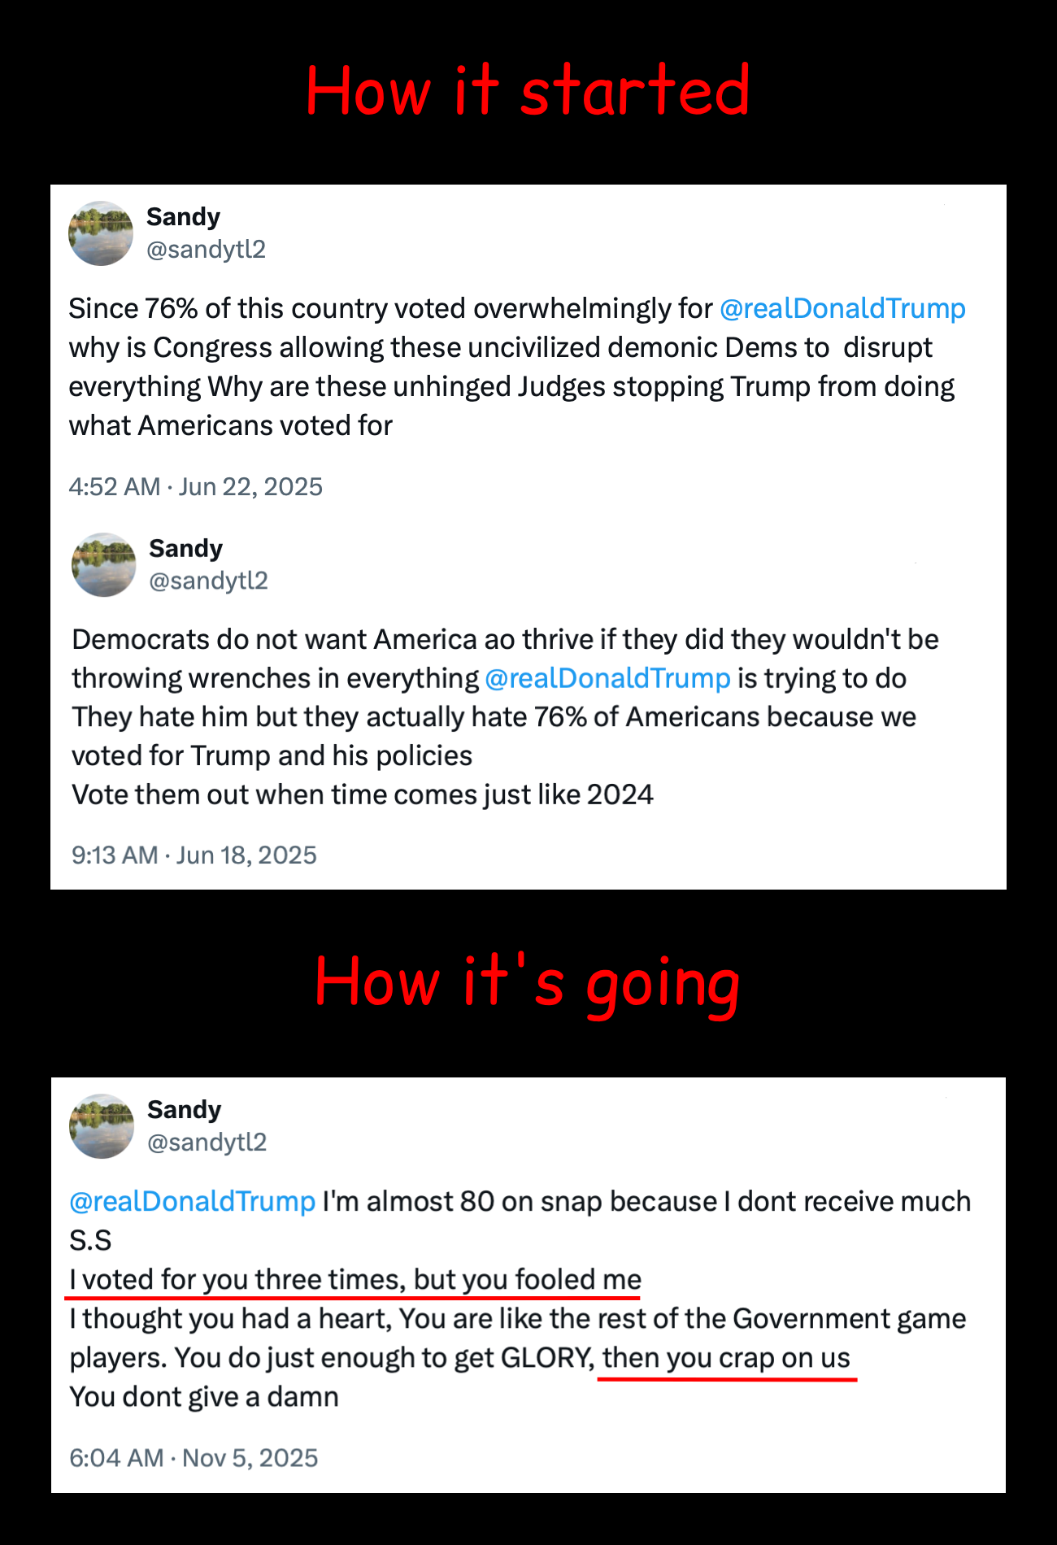Click the red "How it's going" heading
The height and width of the screenshot is (1545, 1057).
(x=528, y=983)
